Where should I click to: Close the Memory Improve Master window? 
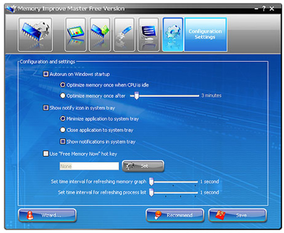(x=272, y=9)
